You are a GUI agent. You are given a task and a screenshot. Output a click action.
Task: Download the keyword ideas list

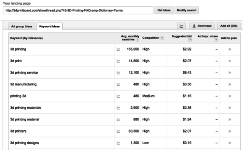(x=202, y=26)
